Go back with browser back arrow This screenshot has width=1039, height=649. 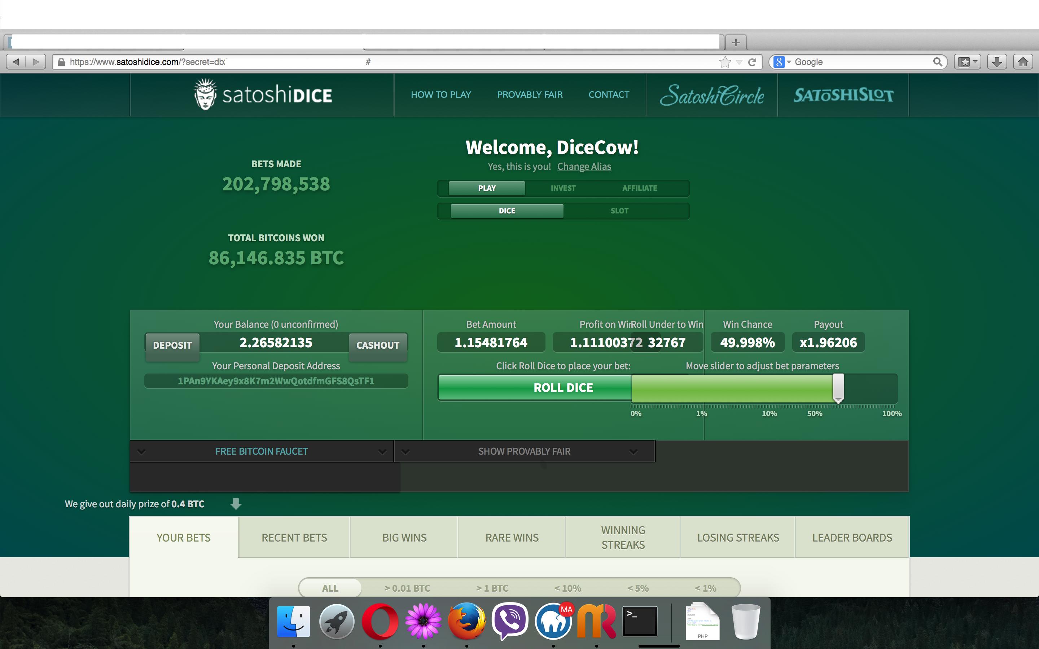[16, 62]
